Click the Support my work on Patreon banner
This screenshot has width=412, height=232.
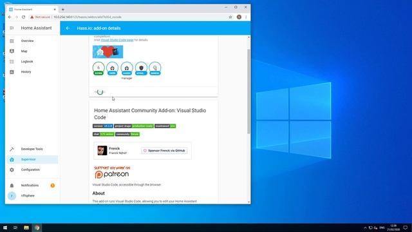112,172
